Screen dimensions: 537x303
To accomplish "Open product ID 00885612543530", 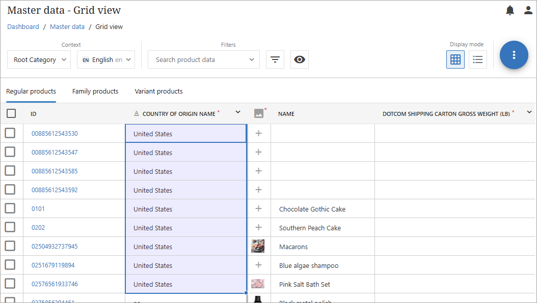I will coord(55,134).
